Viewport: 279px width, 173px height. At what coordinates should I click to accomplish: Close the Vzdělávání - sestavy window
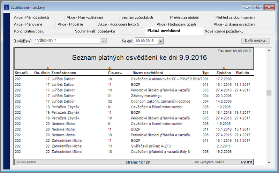269,7
